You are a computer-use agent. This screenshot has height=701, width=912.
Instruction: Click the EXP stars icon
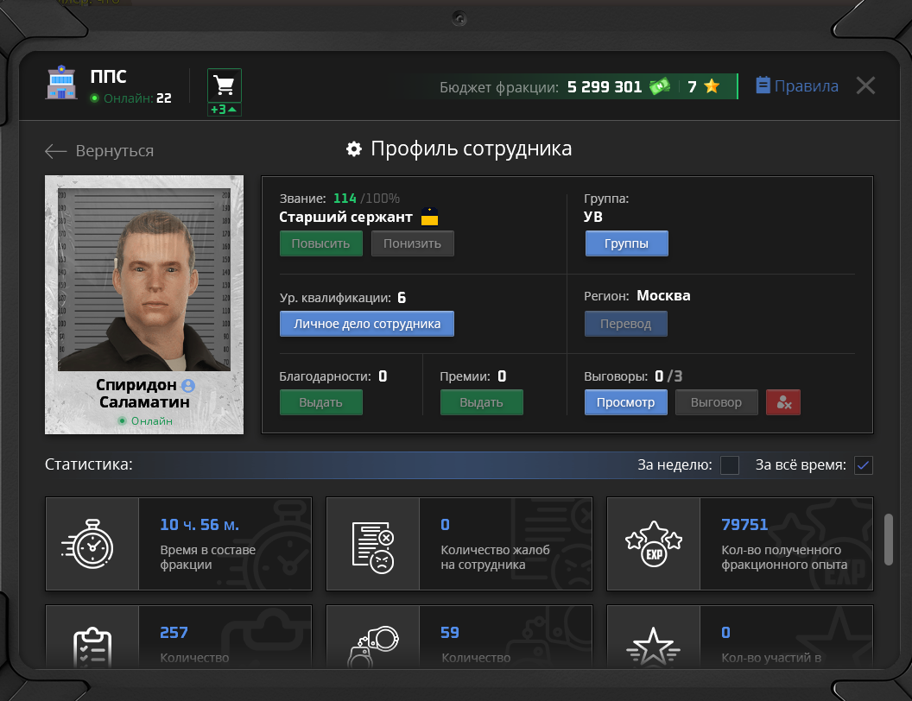coord(654,544)
